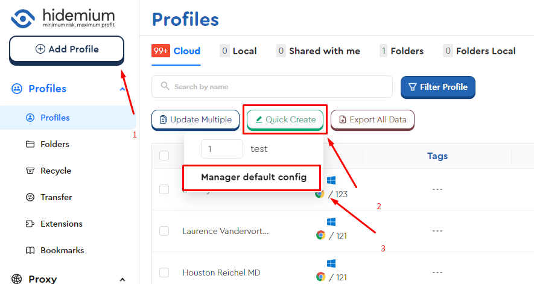
Task: Open Recycle in the sidebar
Action: (56, 171)
